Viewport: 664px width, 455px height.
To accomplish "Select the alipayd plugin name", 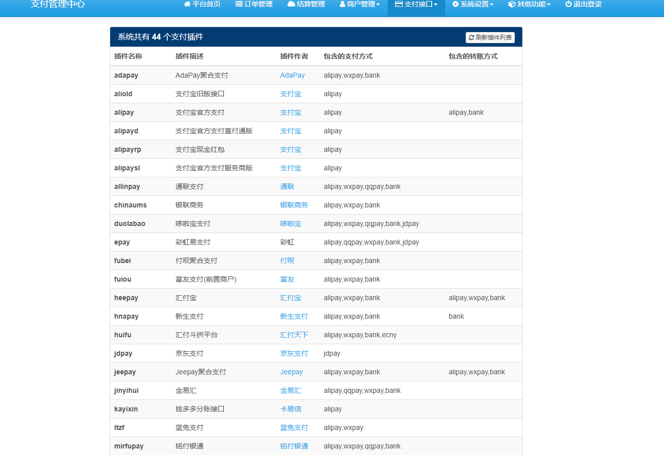I will click(126, 131).
